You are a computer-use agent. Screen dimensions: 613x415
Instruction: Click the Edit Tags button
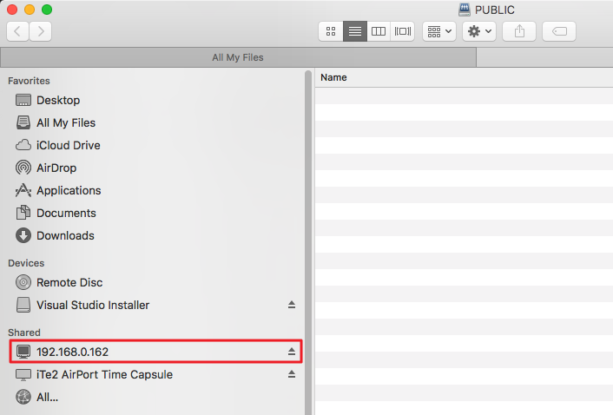559,31
